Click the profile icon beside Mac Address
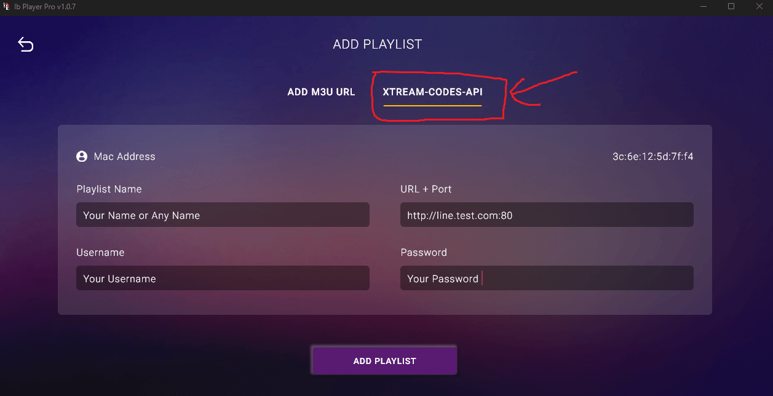Viewport: 773px width, 396px height. [82, 157]
